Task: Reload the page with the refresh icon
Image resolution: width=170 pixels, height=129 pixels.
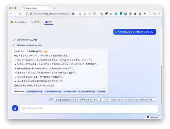Action: click(x=20, y=14)
